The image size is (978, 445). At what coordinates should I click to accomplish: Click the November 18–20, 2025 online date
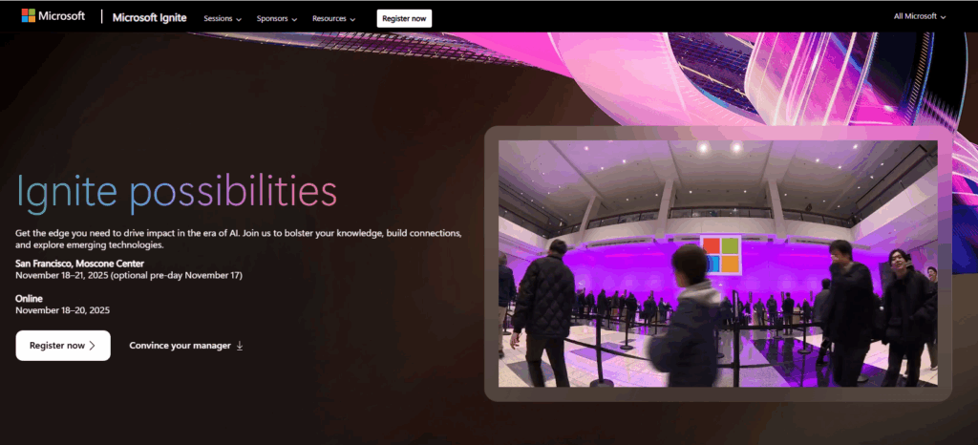62,309
